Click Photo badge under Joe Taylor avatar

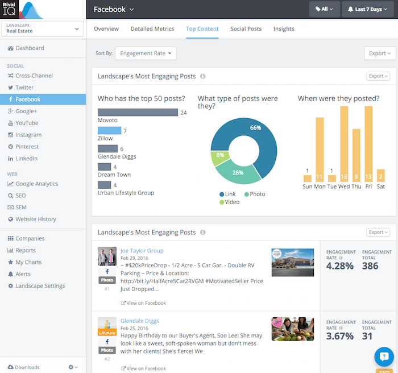[x=107, y=280]
